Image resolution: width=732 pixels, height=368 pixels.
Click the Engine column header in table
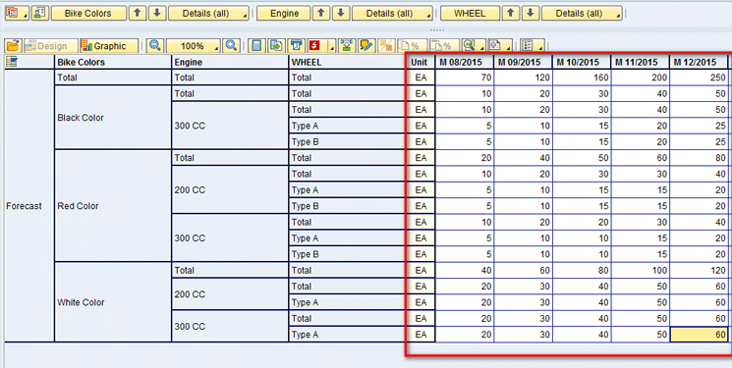pos(230,62)
